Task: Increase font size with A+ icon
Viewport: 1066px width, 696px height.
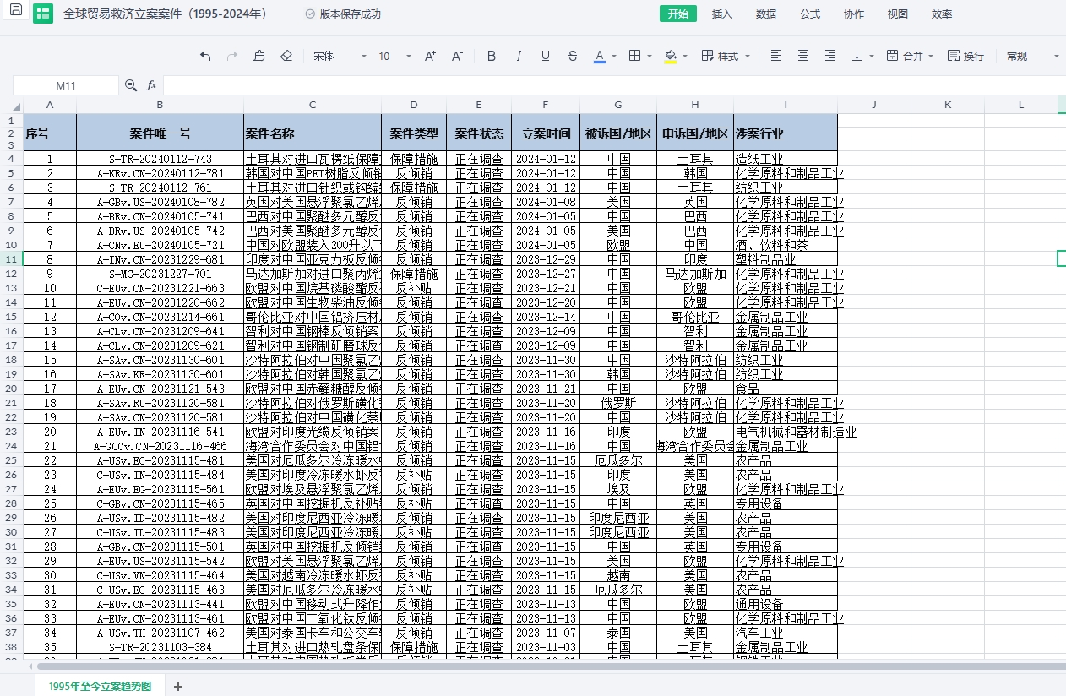Action: pos(430,56)
